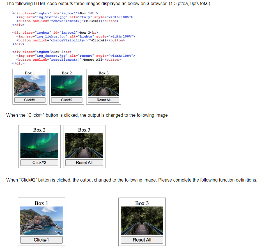Select the forest image in the second output row
The width and height of the screenshot is (264, 250).
pos(84,145)
